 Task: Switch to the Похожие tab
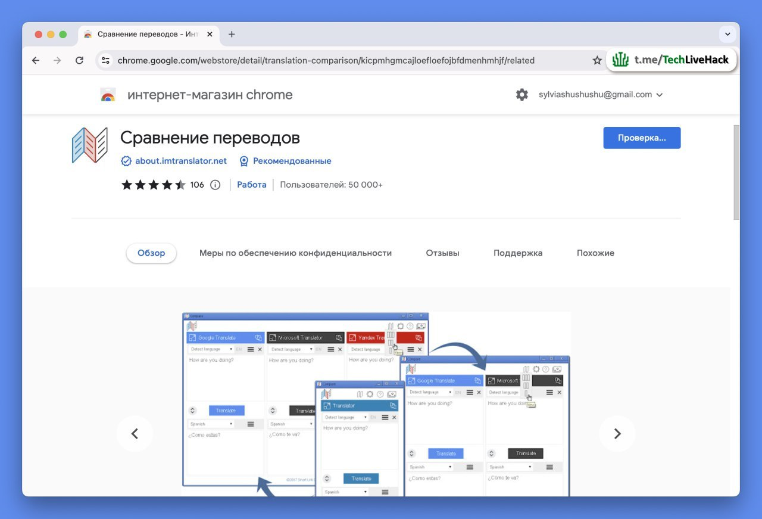point(595,253)
